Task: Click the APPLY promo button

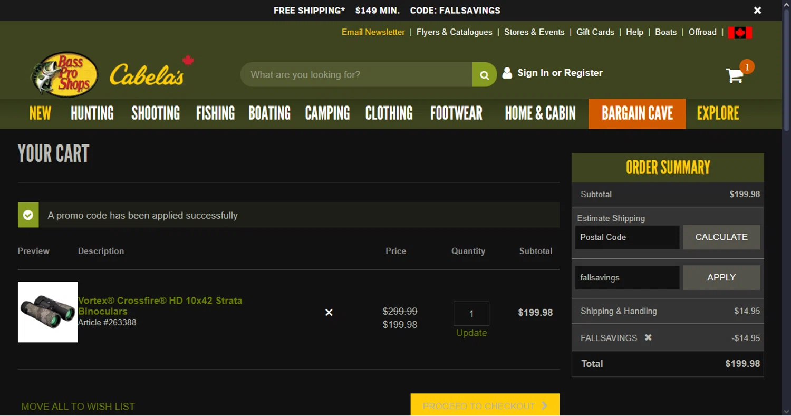Action: [x=721, y=277]
